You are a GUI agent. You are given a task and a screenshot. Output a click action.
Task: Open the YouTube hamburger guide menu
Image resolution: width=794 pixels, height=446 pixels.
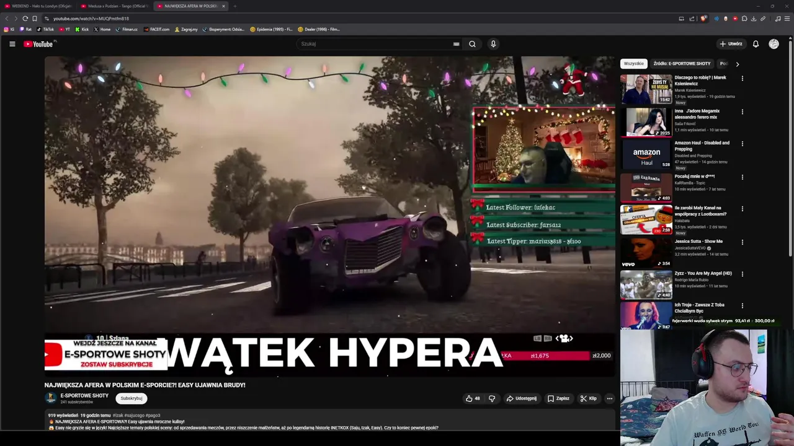tap(12, 44)
